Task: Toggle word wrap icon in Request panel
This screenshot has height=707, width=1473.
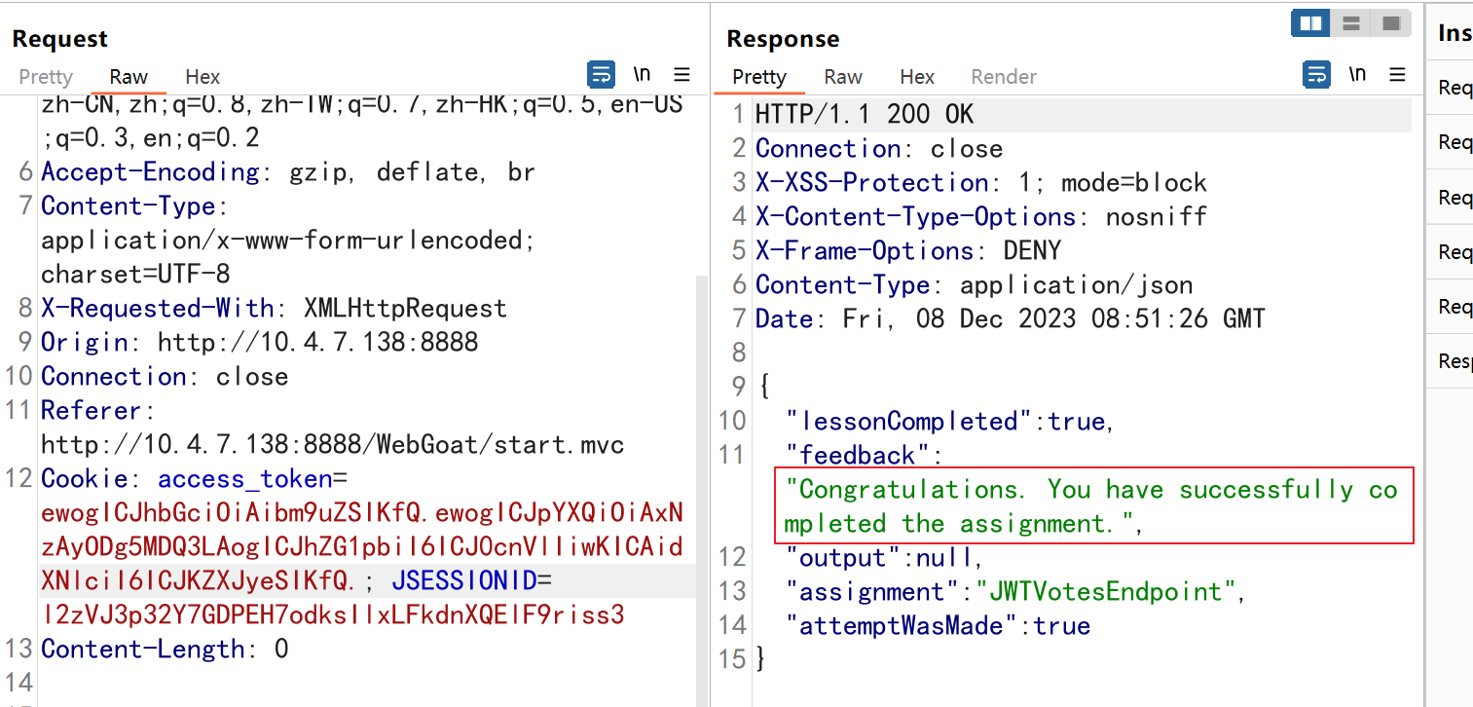Action: click(x=602, y=75)
